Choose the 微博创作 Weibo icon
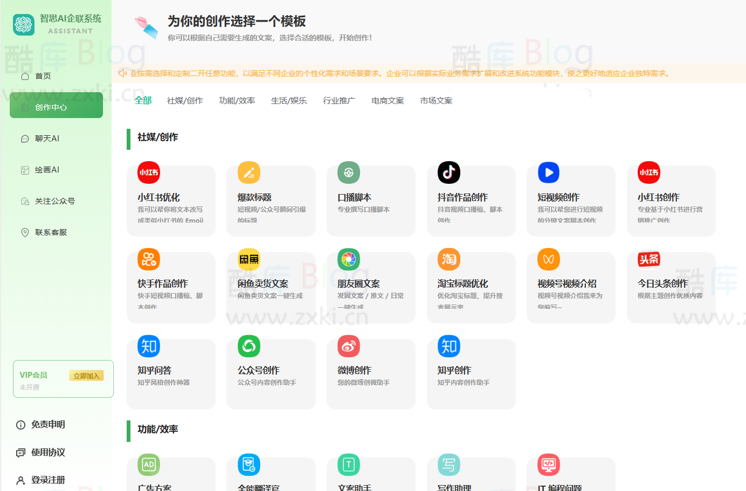The image size is (746, 491). [349, 346]
